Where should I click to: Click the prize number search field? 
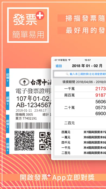[x=80, y=74]
